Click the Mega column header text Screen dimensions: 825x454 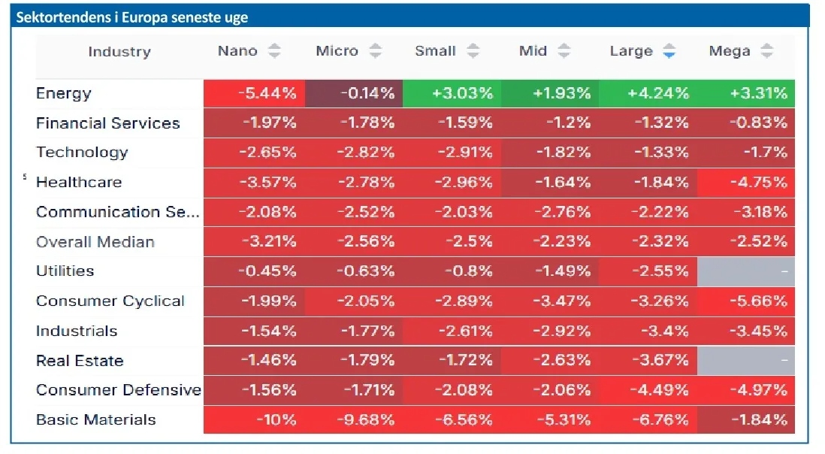pos(730,51)
